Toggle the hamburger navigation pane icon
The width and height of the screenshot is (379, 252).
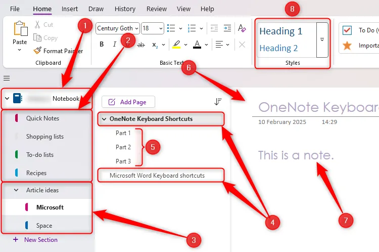(7, 78)
